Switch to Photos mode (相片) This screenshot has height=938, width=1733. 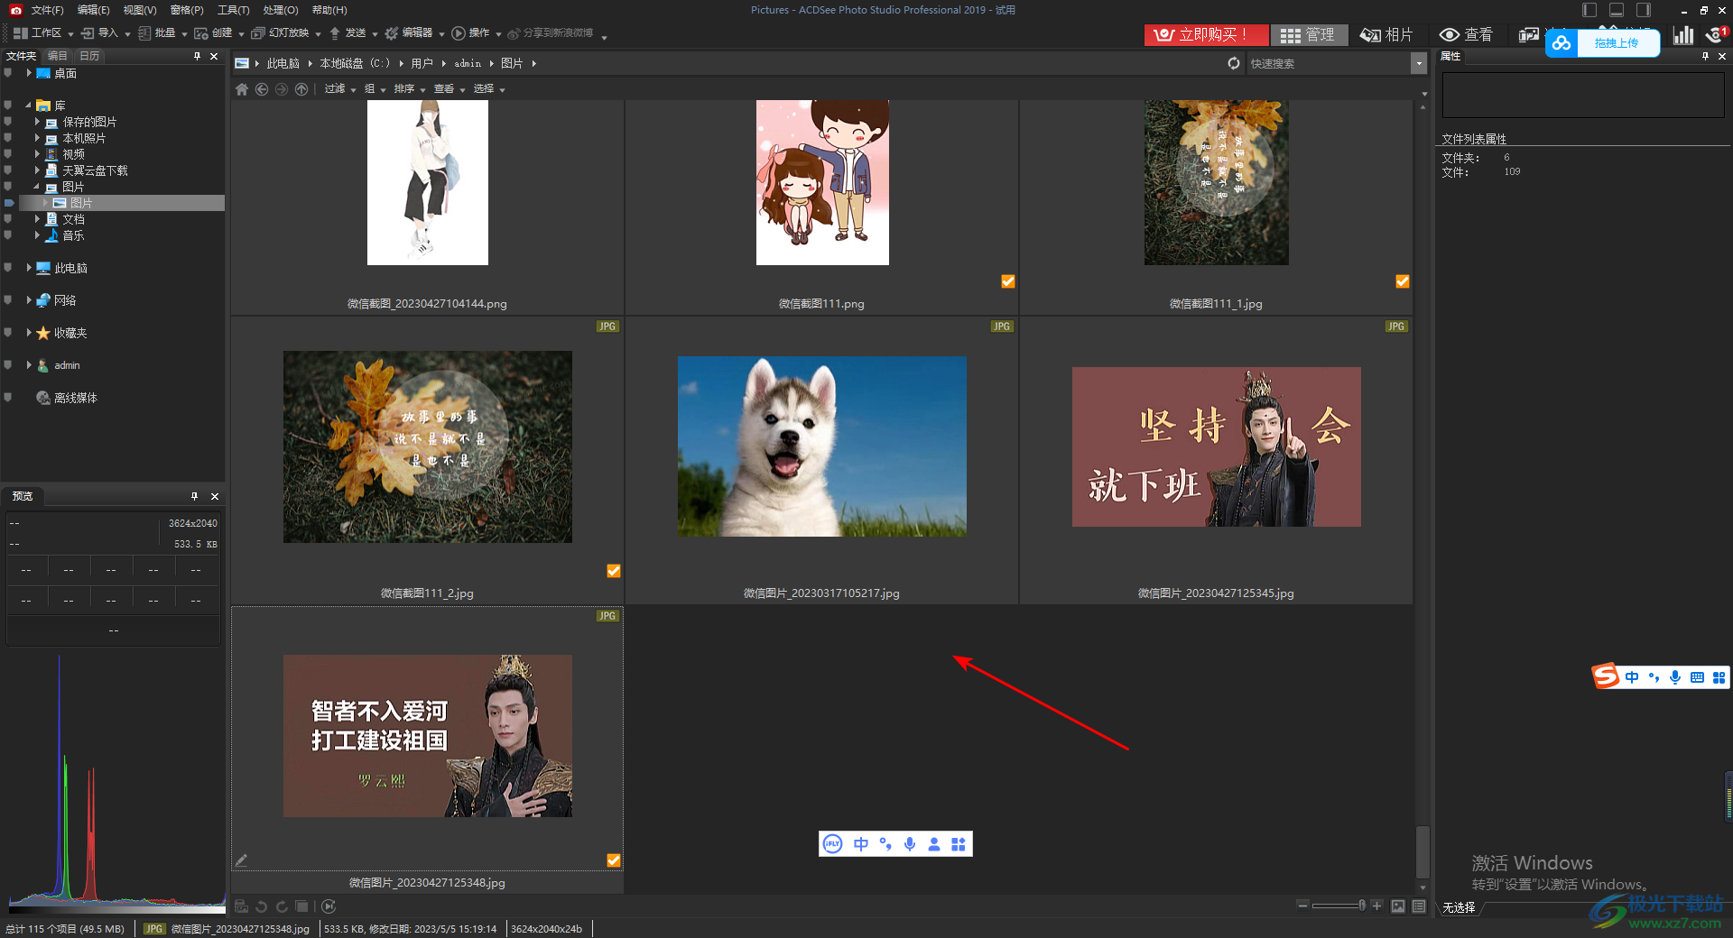pyautogui.click(x=1387, y=34)
